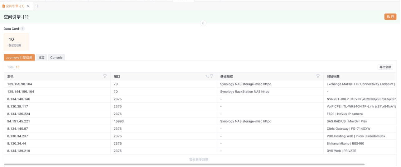Viewport: 401px width, 167px height.
Task: Select the 空间引擎-[1] tab
Action: point(16,6)
